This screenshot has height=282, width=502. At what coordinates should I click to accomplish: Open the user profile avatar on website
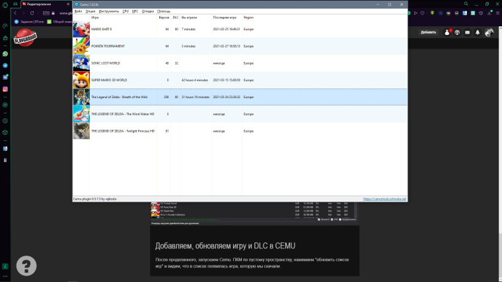click(489, 32)
